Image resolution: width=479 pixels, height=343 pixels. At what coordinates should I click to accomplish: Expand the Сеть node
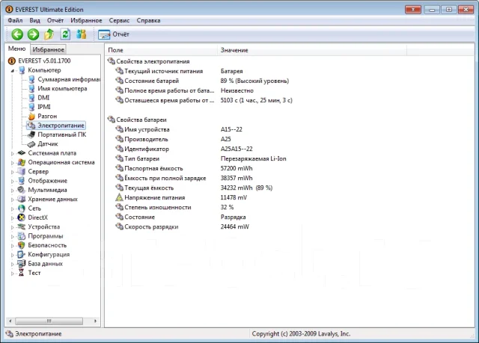[13, 208]
